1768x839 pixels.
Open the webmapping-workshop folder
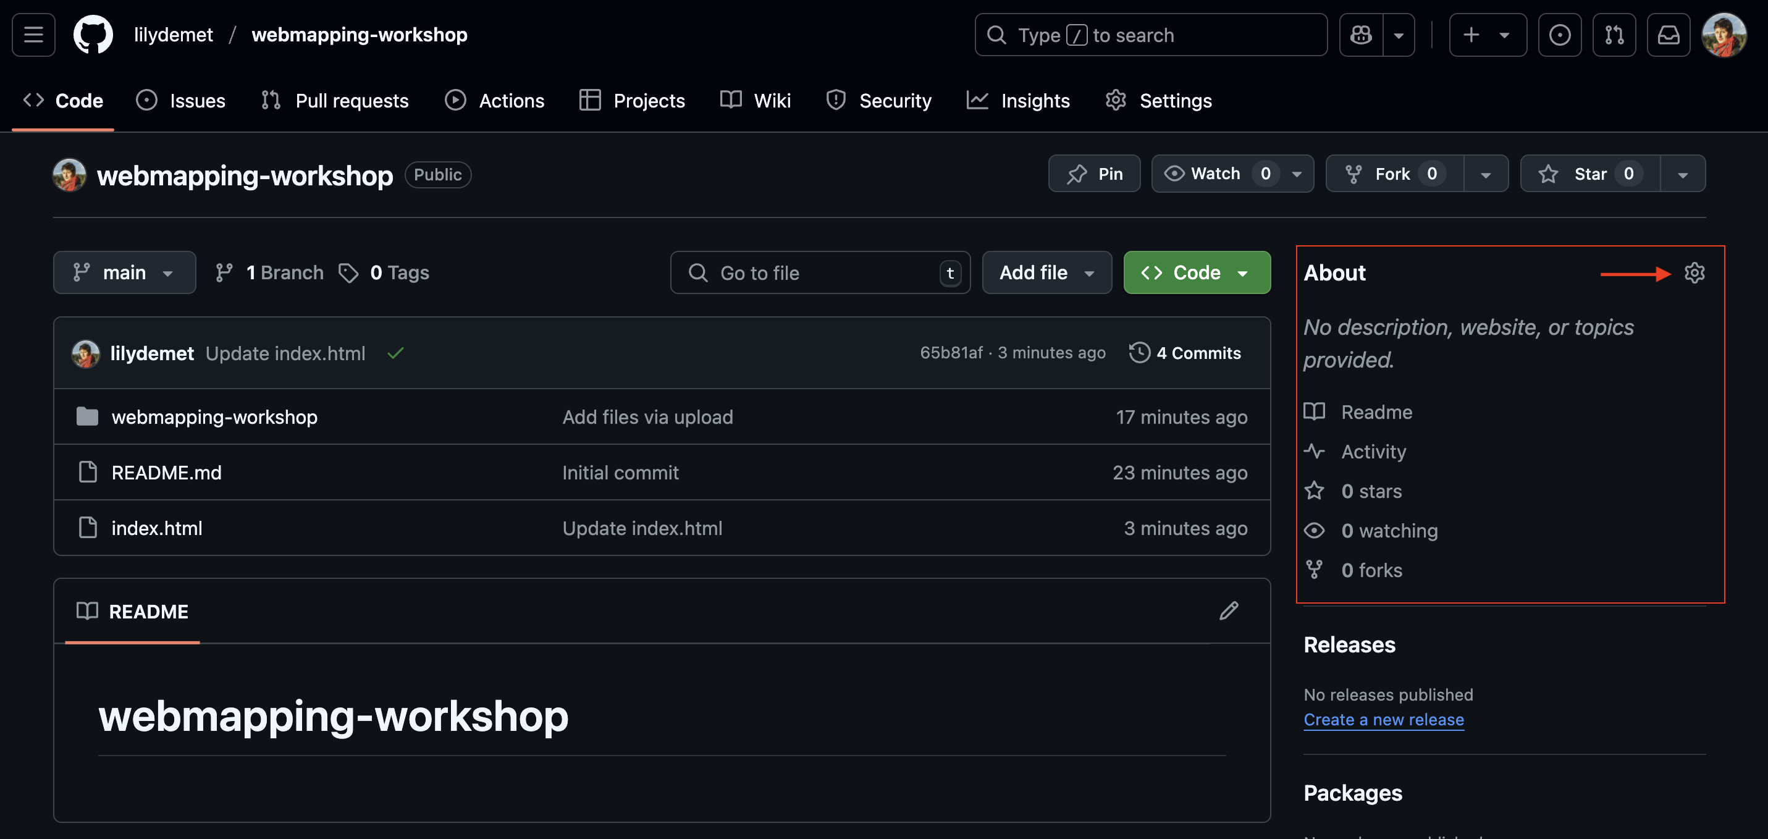point(214,417)
